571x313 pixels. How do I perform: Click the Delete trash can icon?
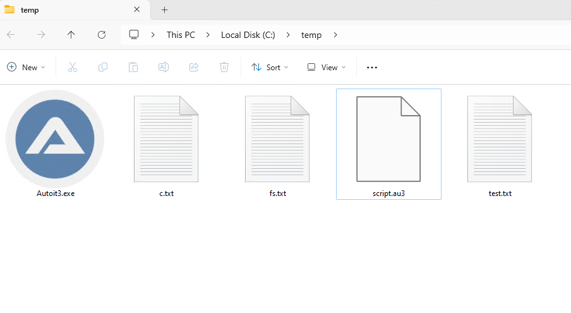pyautogui.click(x=224, y=67)
